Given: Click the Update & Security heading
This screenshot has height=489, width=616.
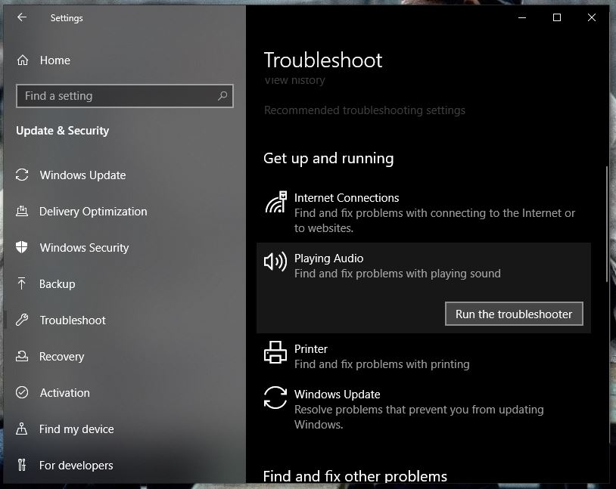Looking at the screenshot, I should point(63,131).
